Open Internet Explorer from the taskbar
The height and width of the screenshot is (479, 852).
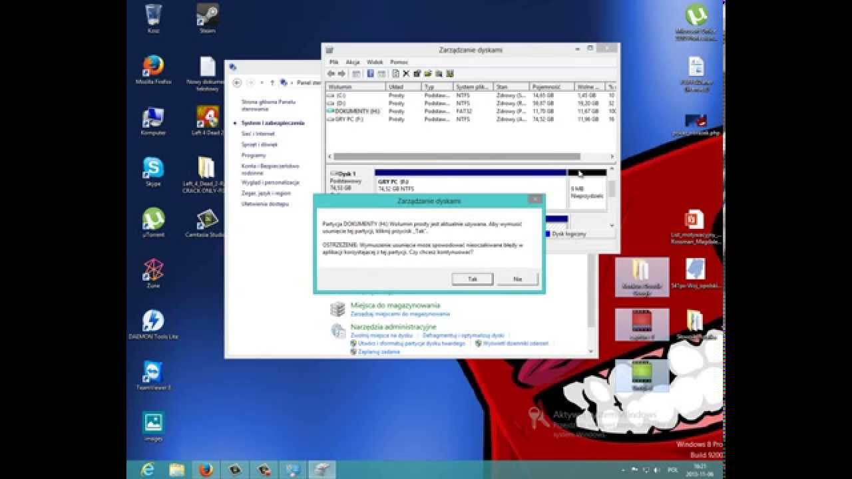click(x=148, y=470)
